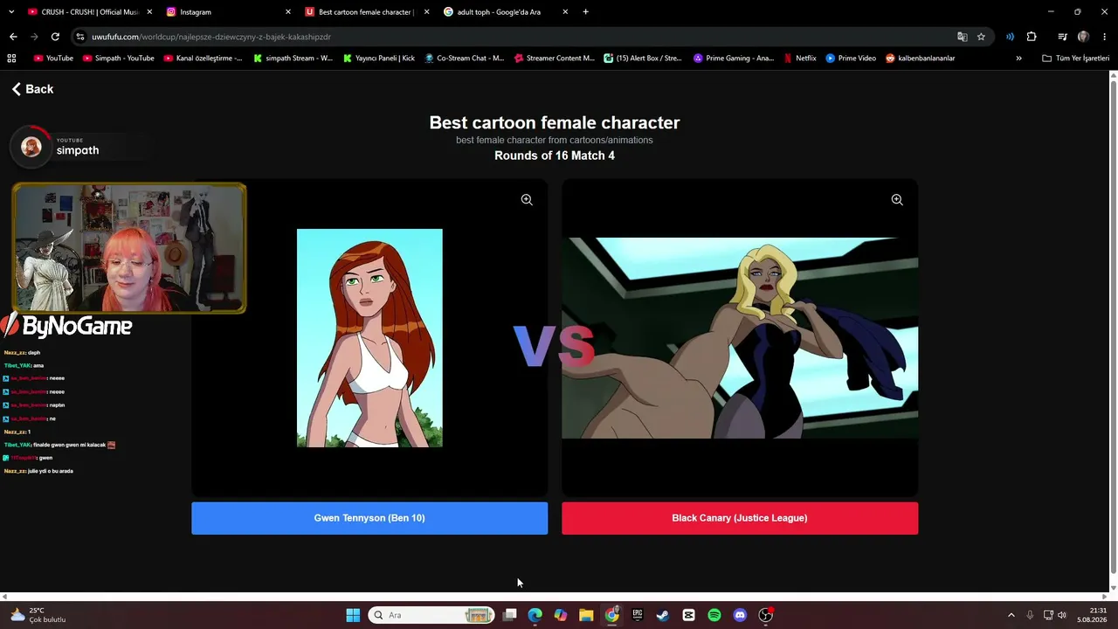Show hidden system tray icons
This screenshot has width=1118, height=629.
(x=1011, y=615)
